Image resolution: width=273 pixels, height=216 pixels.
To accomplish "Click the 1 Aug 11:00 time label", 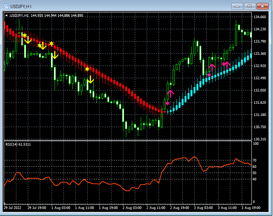I will (85, 208).
